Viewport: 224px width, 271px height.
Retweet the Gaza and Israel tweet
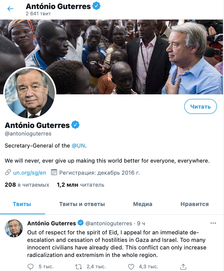pyautogui.click(x=78, y=267)
